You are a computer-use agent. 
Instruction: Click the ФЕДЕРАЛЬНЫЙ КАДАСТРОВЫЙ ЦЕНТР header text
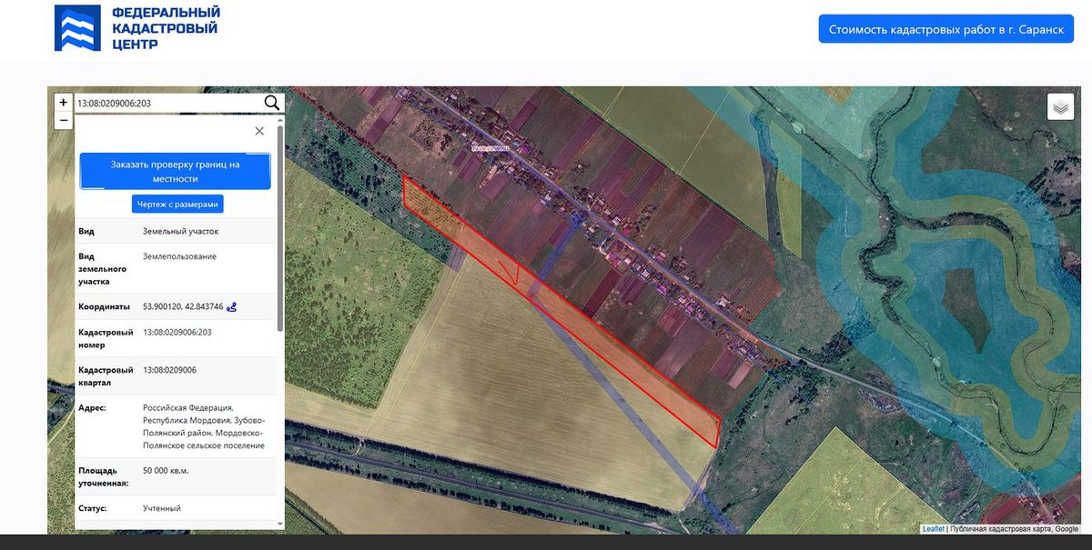[x=165, y=28]
